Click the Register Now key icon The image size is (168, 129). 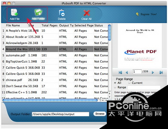click(x=137, y=14)
